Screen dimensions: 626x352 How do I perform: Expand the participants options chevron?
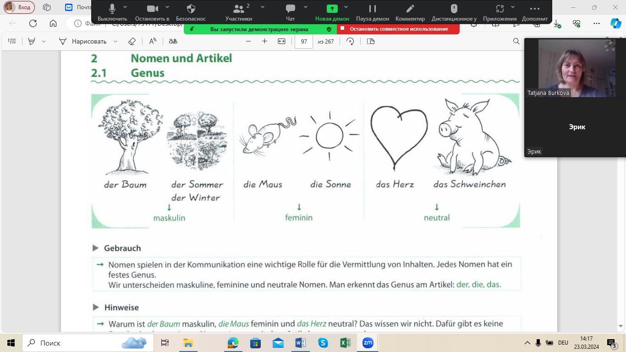[263, 7]
